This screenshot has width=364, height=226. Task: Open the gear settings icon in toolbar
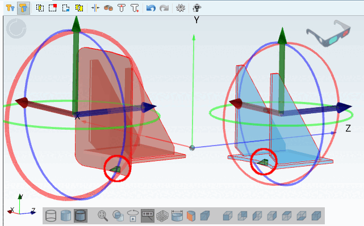pos(181,8)
